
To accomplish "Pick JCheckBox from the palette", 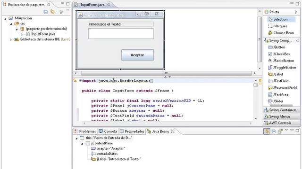I will point(279,54).
